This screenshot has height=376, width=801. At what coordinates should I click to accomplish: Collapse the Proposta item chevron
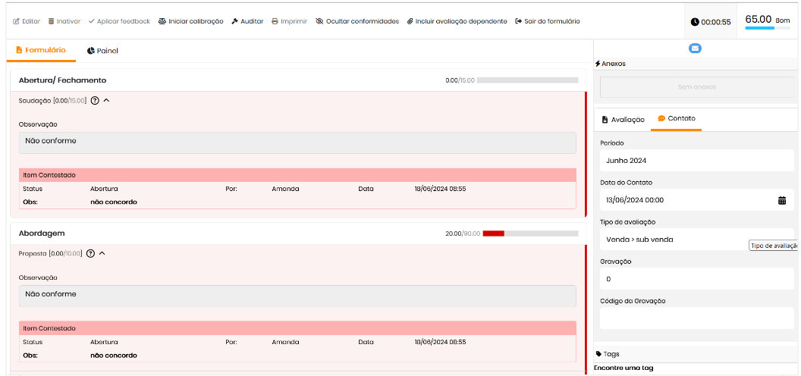(102, 253)
